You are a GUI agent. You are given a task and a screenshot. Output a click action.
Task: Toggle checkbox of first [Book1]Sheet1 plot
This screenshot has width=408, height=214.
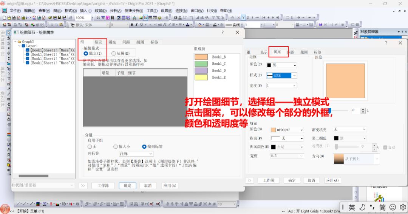click(27, 50)
